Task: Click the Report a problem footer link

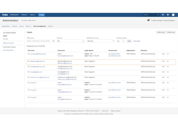Action: tap(116, 111)
